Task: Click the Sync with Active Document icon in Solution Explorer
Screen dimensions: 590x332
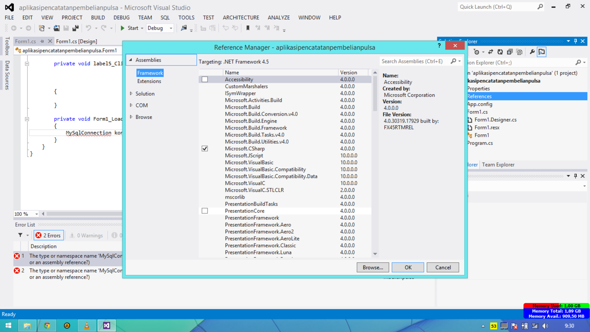Action: [490, 52]
